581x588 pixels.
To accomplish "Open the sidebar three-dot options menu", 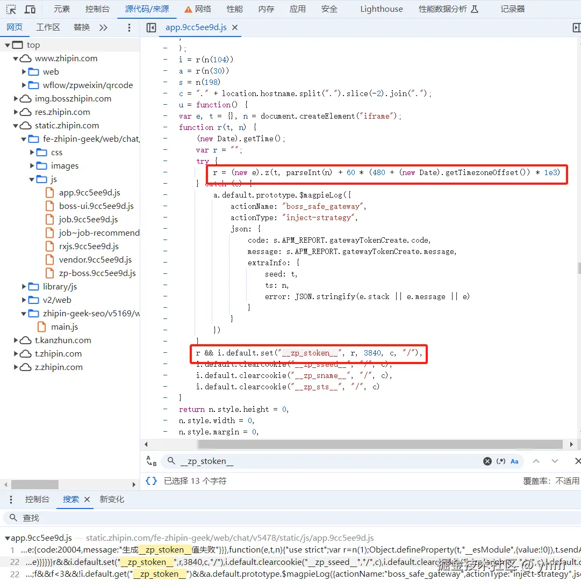I will tap(129, 28).
